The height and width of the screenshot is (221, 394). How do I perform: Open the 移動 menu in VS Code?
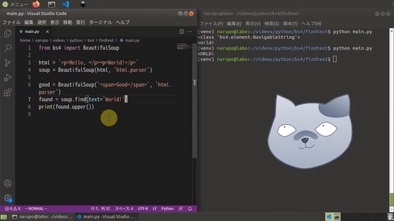coord(68,22)
